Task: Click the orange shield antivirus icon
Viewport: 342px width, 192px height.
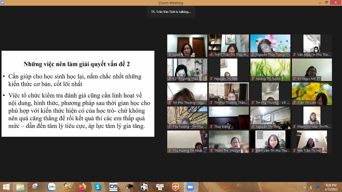Action: tap(175, 187)
